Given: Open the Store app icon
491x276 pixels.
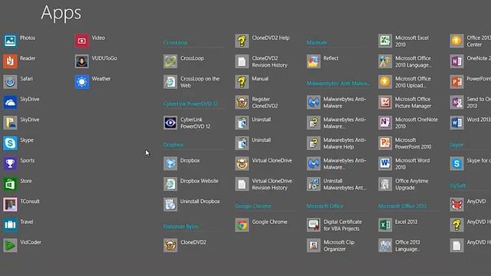Looking at the screenshot, I should pos(10,184).
